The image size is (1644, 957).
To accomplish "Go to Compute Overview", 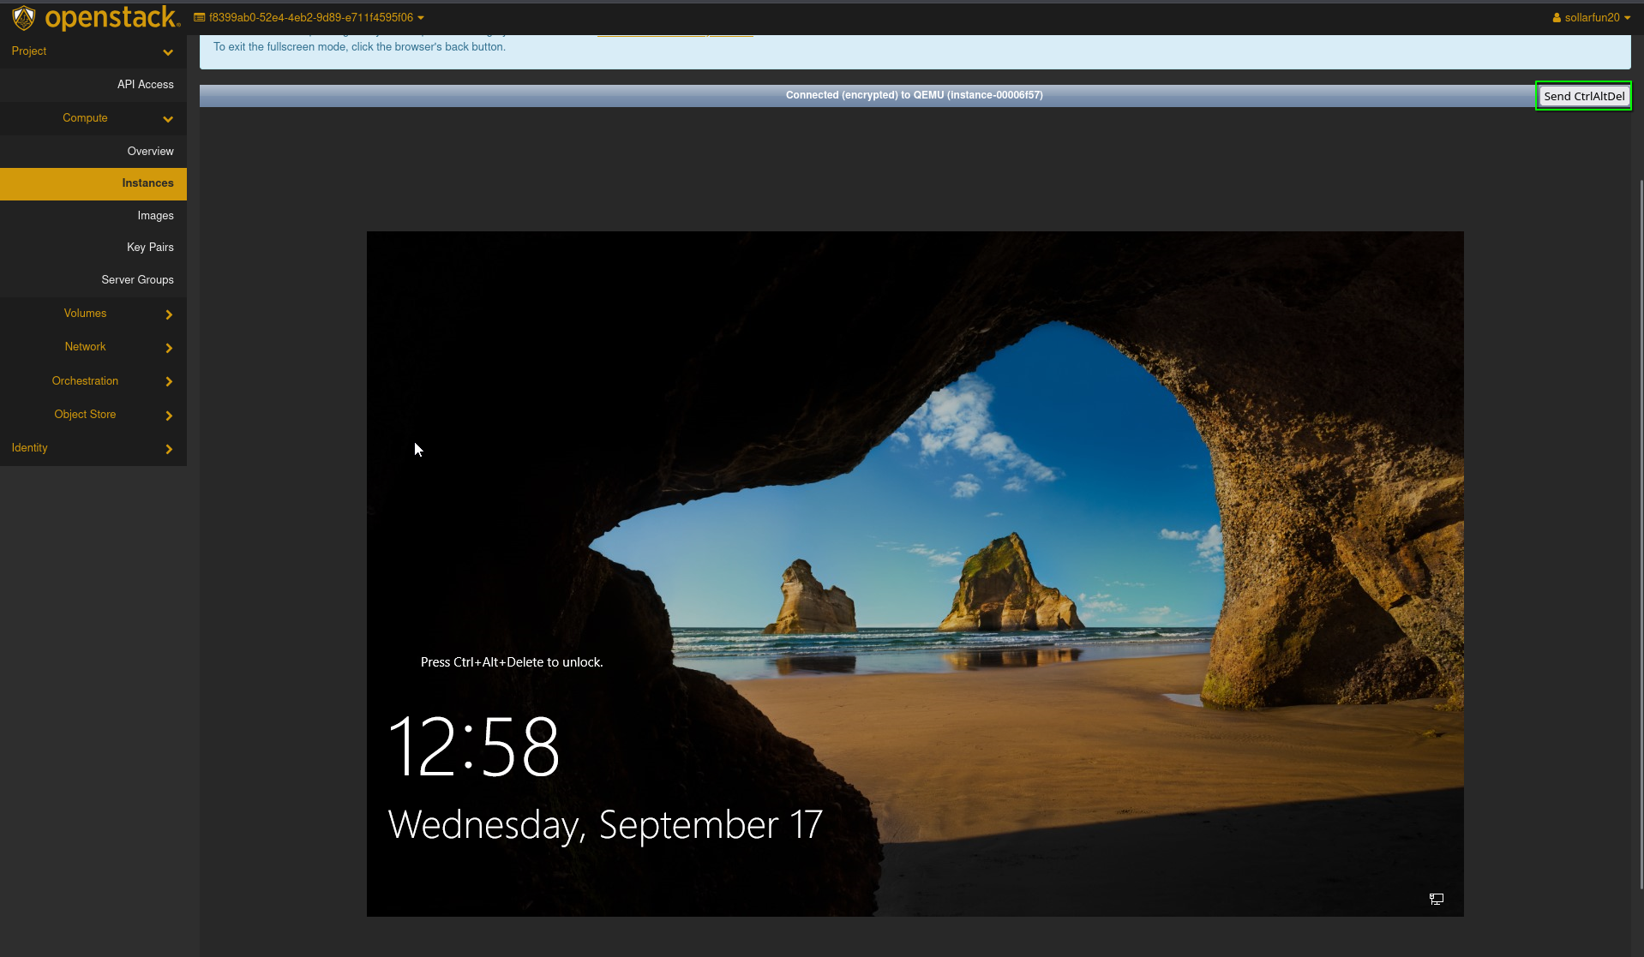I will (x=150, y=152).
